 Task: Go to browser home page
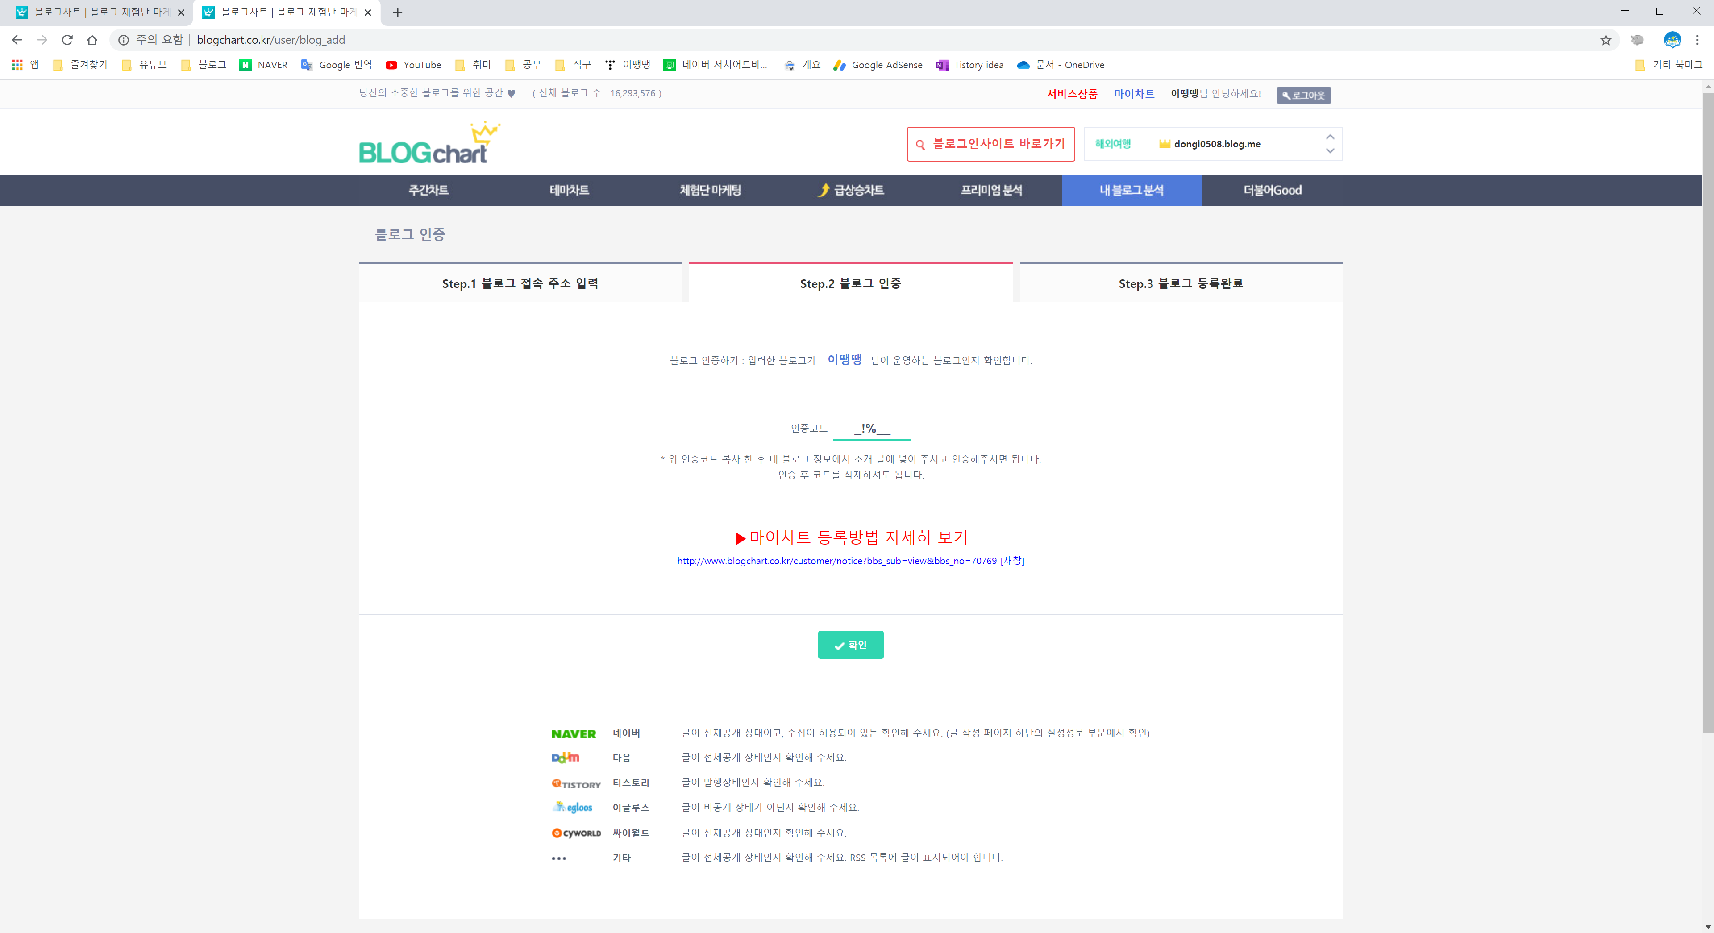[92, 40]
